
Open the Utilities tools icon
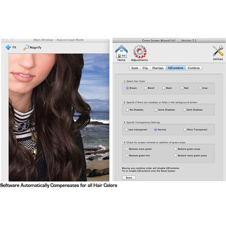218,51
